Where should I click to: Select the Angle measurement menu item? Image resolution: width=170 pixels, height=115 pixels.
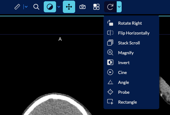tap(131, 82)
